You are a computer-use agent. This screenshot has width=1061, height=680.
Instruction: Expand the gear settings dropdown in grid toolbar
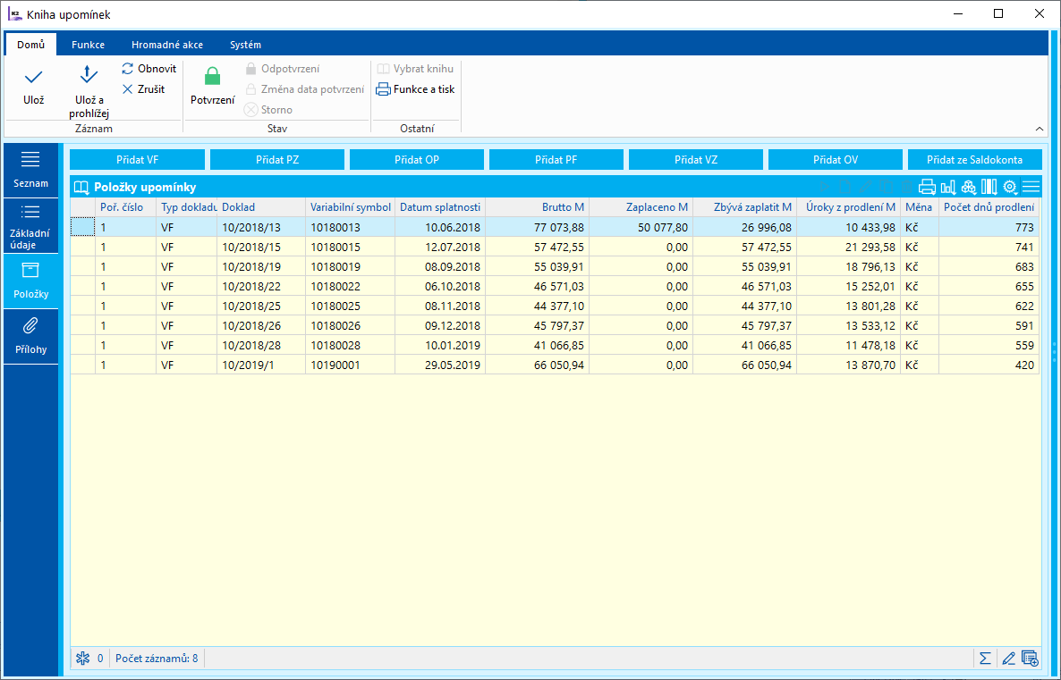pos(1010,187)
